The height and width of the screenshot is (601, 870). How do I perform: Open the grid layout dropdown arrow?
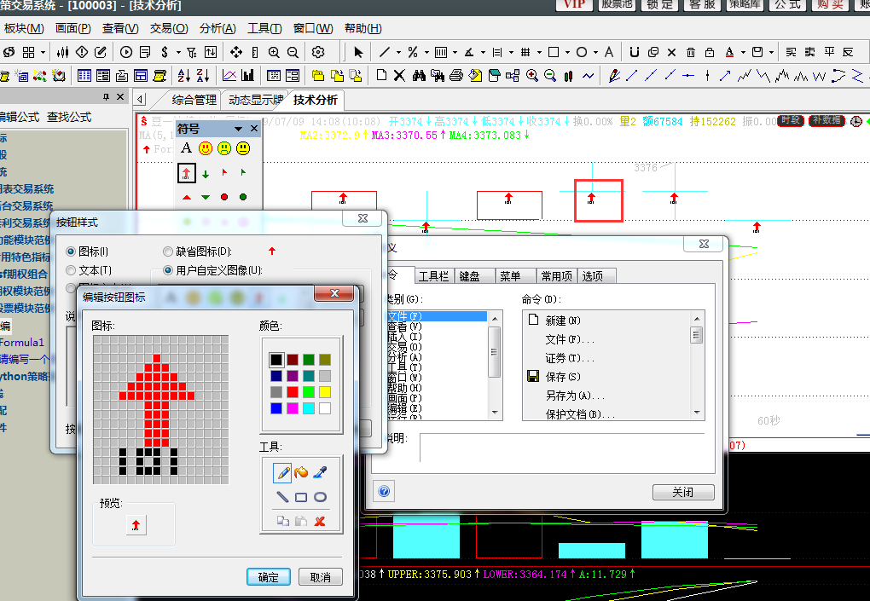point(43,53)
